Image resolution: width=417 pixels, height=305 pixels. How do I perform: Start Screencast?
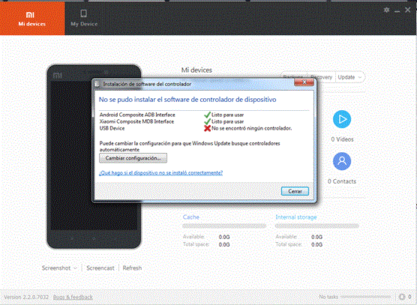coord(100,268)
